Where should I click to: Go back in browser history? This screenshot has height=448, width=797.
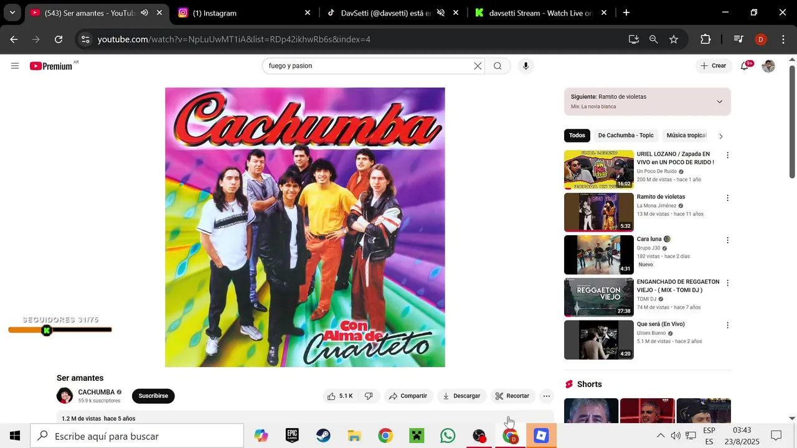tap(14, 39)
